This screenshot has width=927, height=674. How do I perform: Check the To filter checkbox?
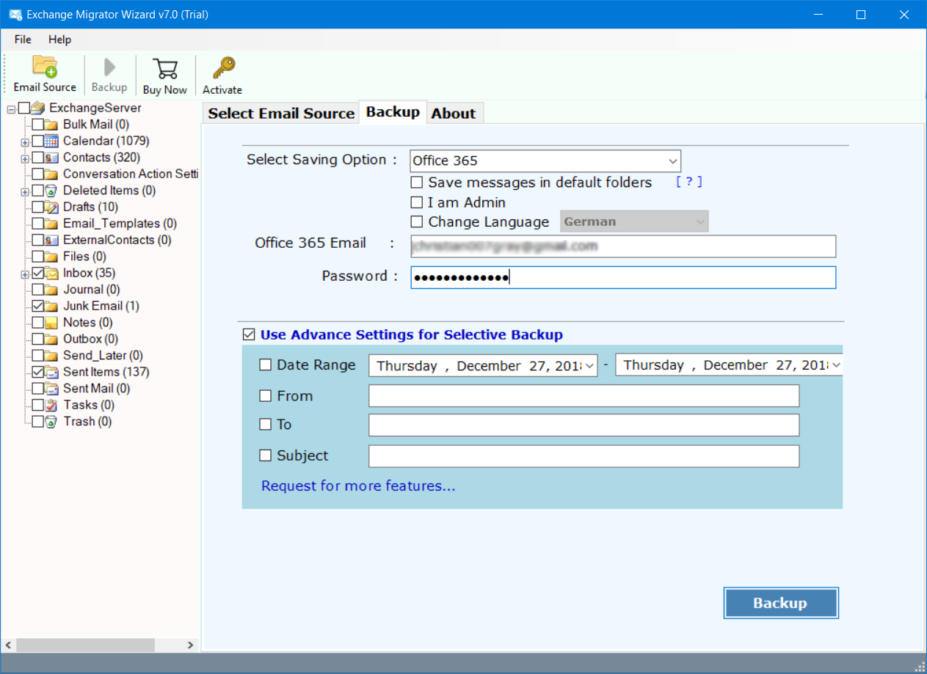pyautogui.click(x=265, y=425)
